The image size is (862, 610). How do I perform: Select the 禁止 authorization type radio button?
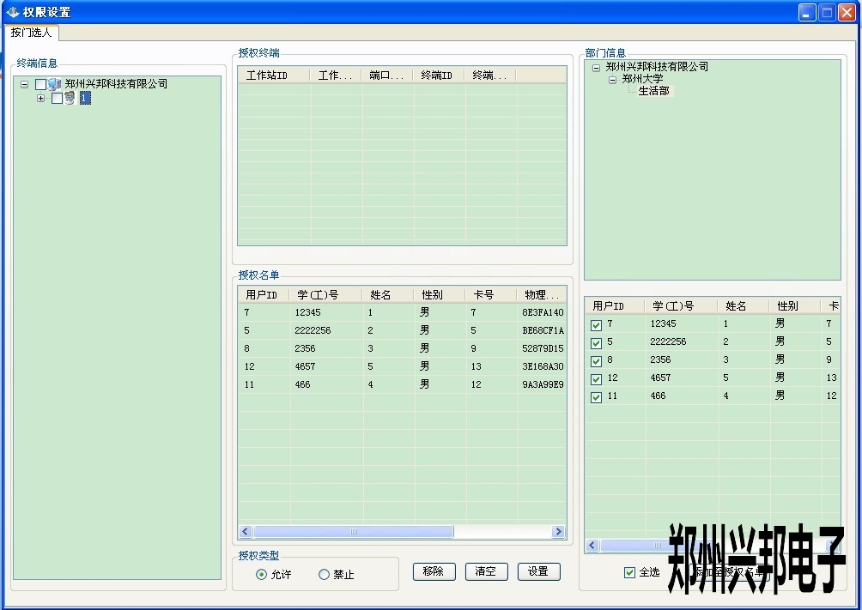point(324,574)
